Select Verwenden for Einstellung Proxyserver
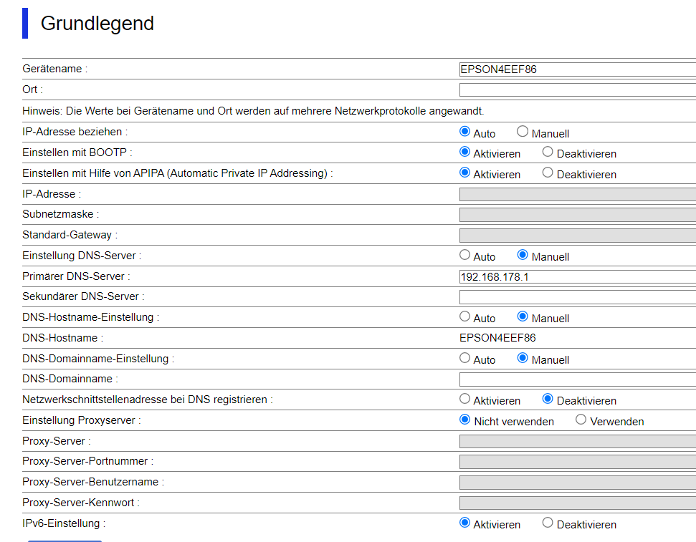This screenshot has height=542, width=696. coord(581,420)
